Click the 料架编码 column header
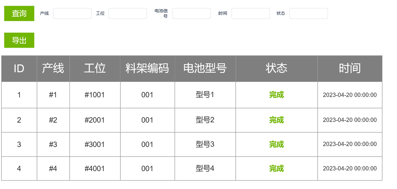 (x=147, y=68)
